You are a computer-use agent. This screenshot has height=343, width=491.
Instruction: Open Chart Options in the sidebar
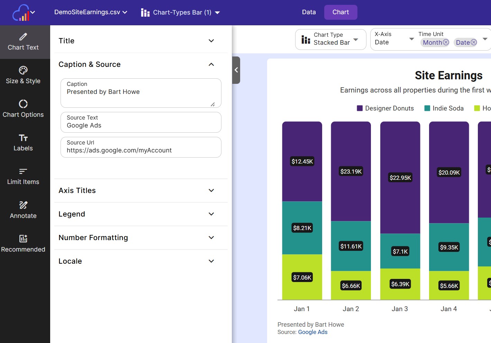(23, 109)
